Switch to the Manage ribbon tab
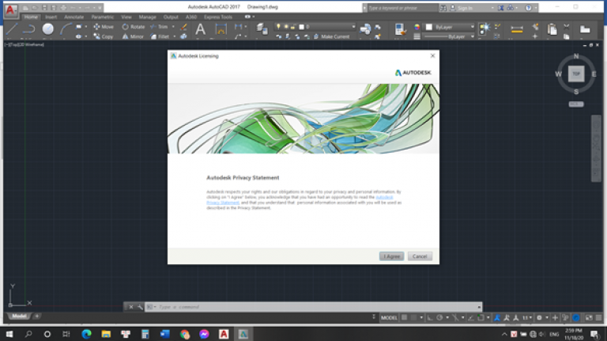Screen dimensions: 607x341 pyautogui.click(x=148, y=17)
